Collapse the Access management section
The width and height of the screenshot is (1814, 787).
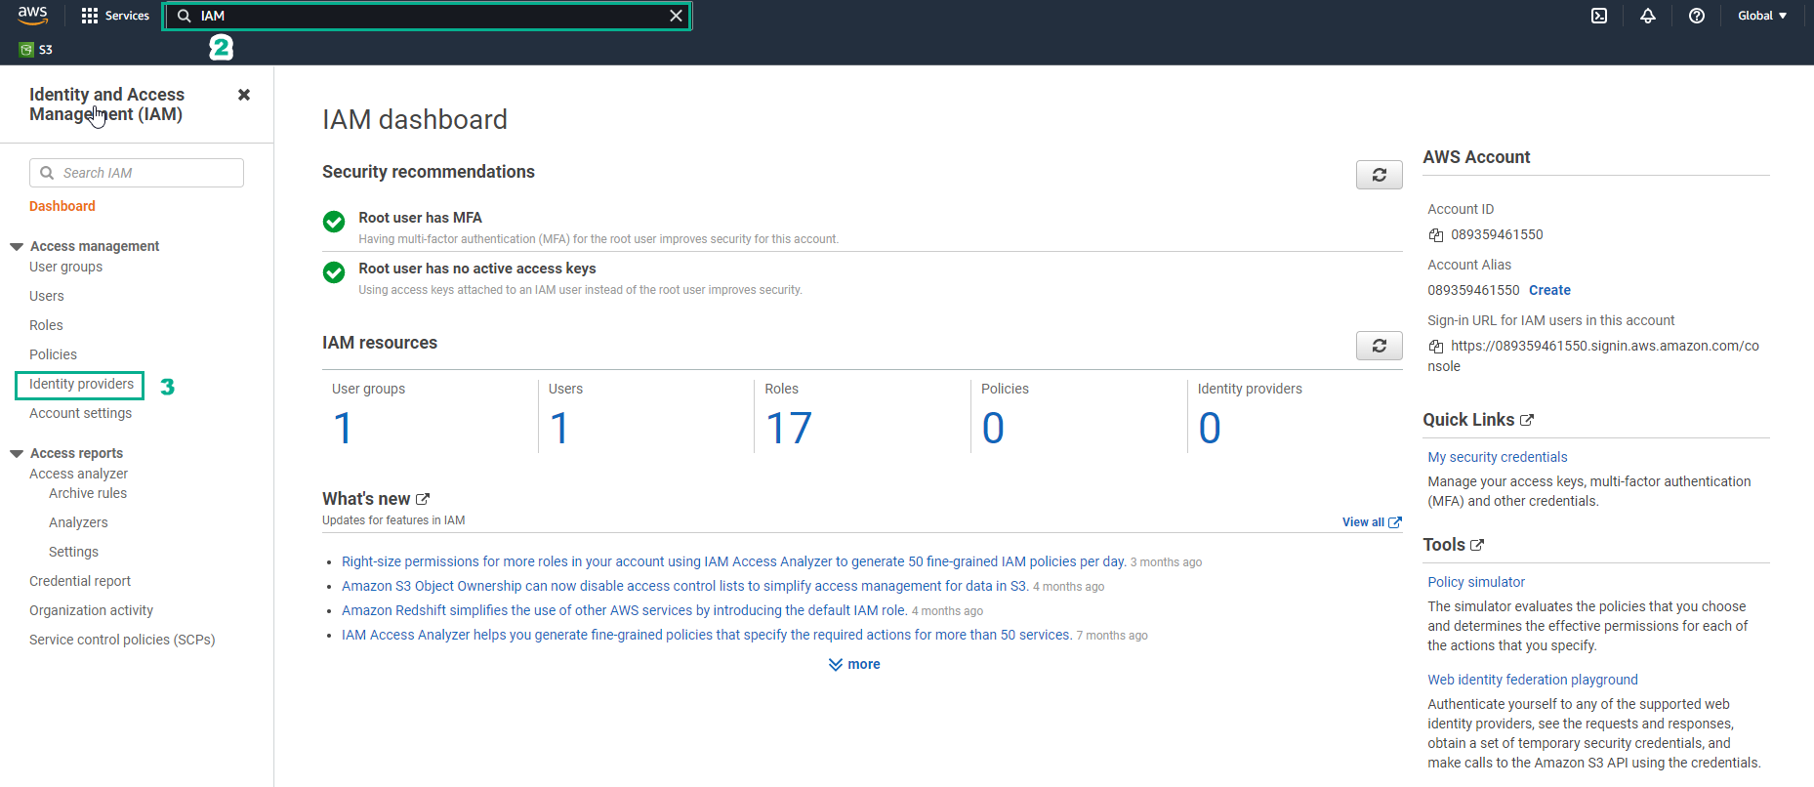(17, 247)
